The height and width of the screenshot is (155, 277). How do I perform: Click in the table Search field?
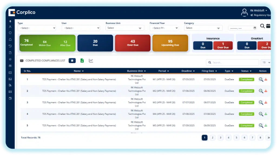tap(232, 62)
